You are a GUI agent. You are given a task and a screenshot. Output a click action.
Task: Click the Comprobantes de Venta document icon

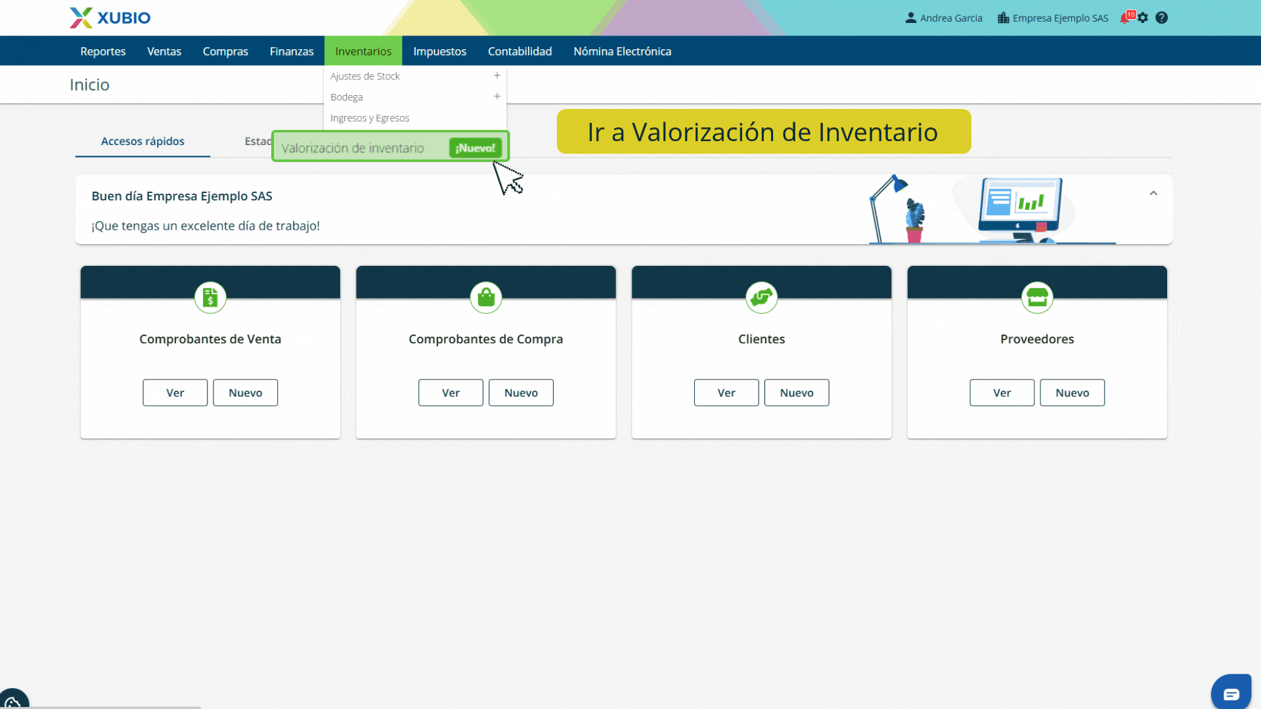[x=210, y=298]
